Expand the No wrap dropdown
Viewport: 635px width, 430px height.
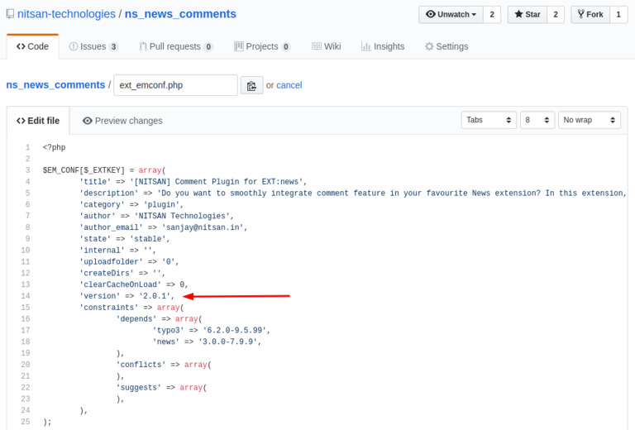pyautogui.click(x=589, y=120)
